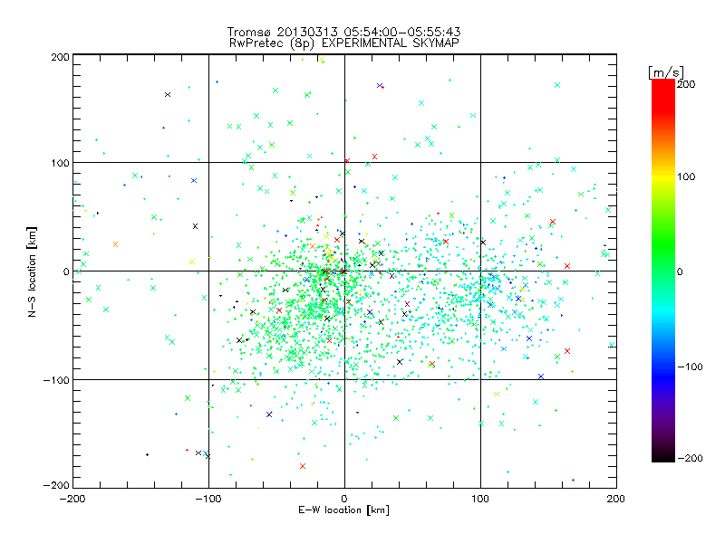725x543 pixels.
Task: Click the y-axis tick label '200'
Action: (60, 57)
